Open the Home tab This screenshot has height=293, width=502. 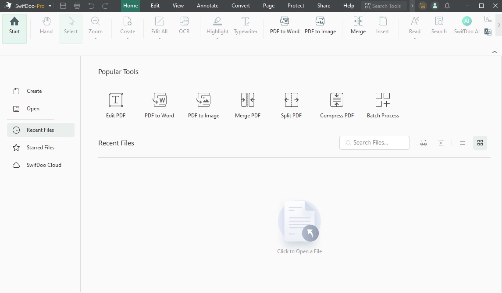click(x=130, y=6)
